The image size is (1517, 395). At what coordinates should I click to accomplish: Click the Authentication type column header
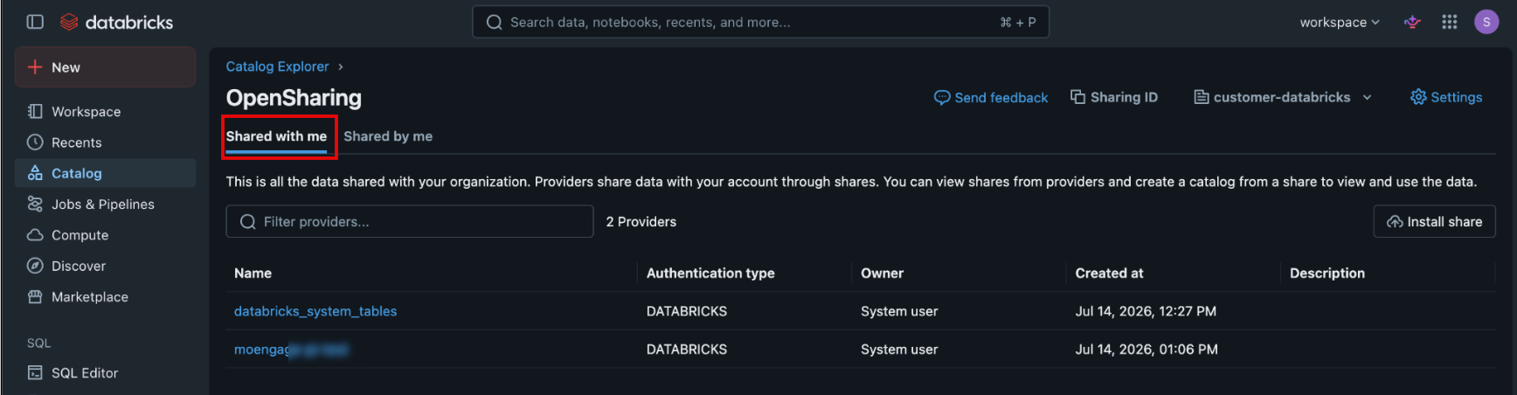(710, 274)
